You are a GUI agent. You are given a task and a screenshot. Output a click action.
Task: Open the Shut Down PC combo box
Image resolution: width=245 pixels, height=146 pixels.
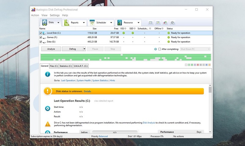195,49
